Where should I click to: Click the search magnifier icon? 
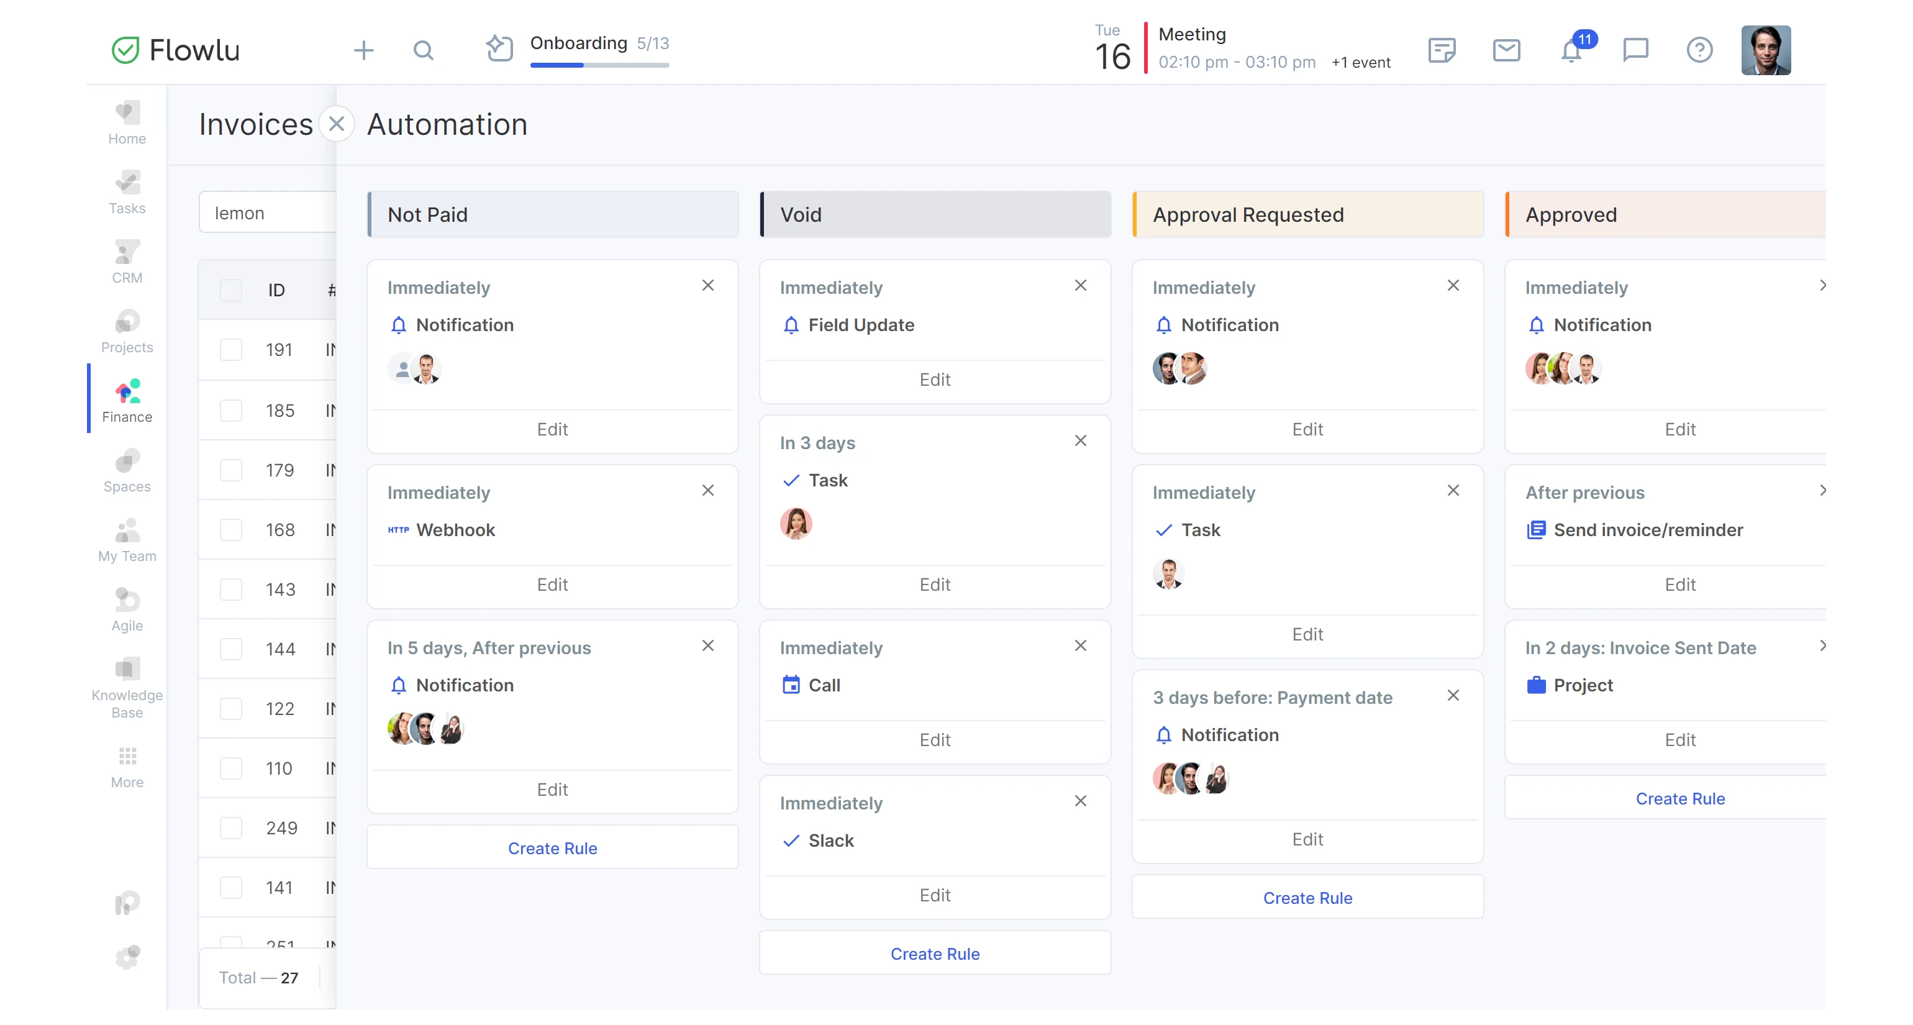(x=424, y=50)
